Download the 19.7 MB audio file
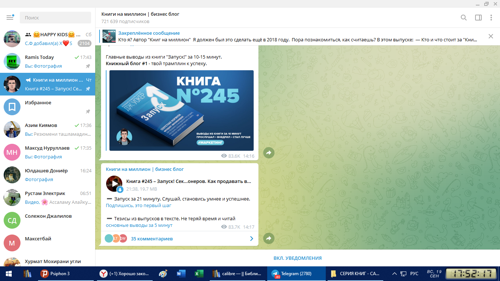 pos(120,189)
